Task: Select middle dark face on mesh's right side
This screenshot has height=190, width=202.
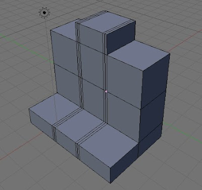Action: coord(152,115)
